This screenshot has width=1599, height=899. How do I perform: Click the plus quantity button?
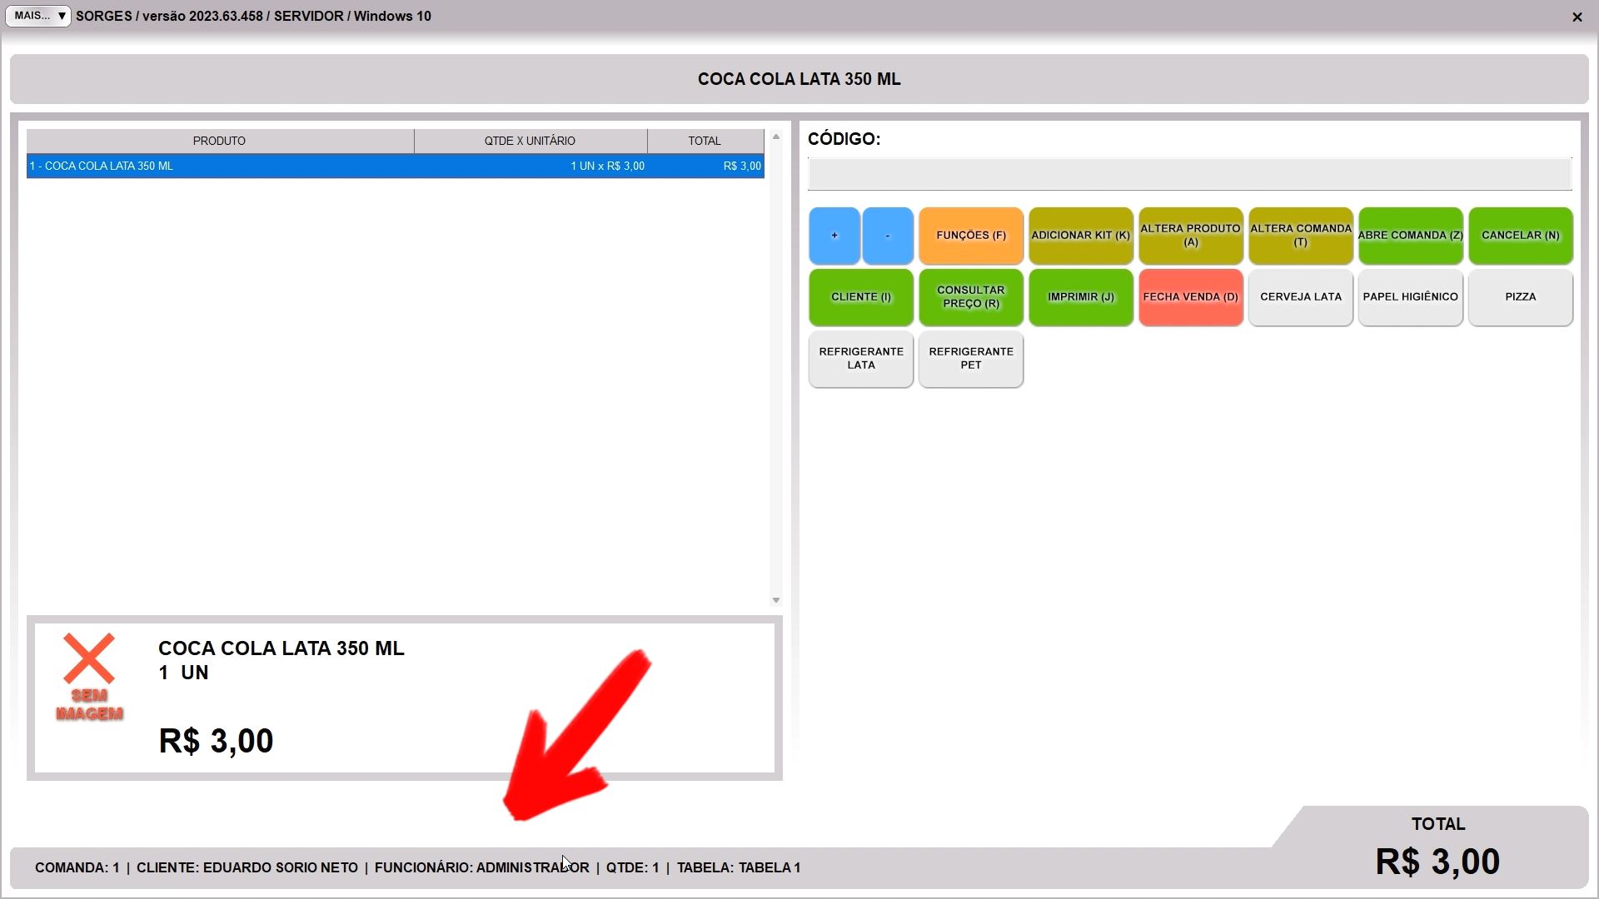(x=834, y=236)
